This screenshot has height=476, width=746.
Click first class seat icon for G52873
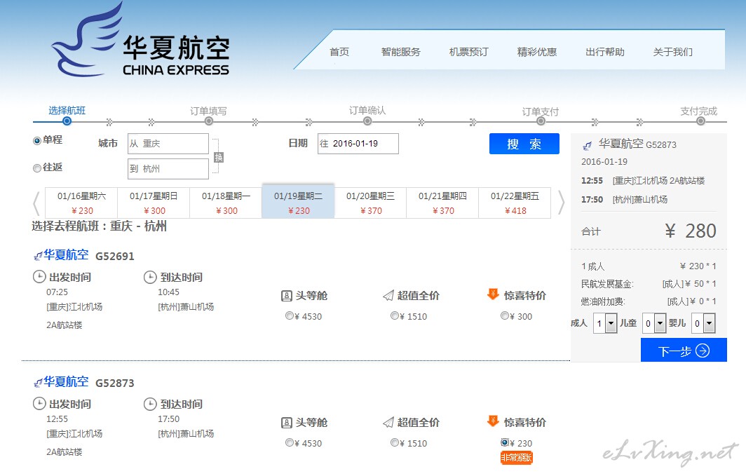coord(286,423)
